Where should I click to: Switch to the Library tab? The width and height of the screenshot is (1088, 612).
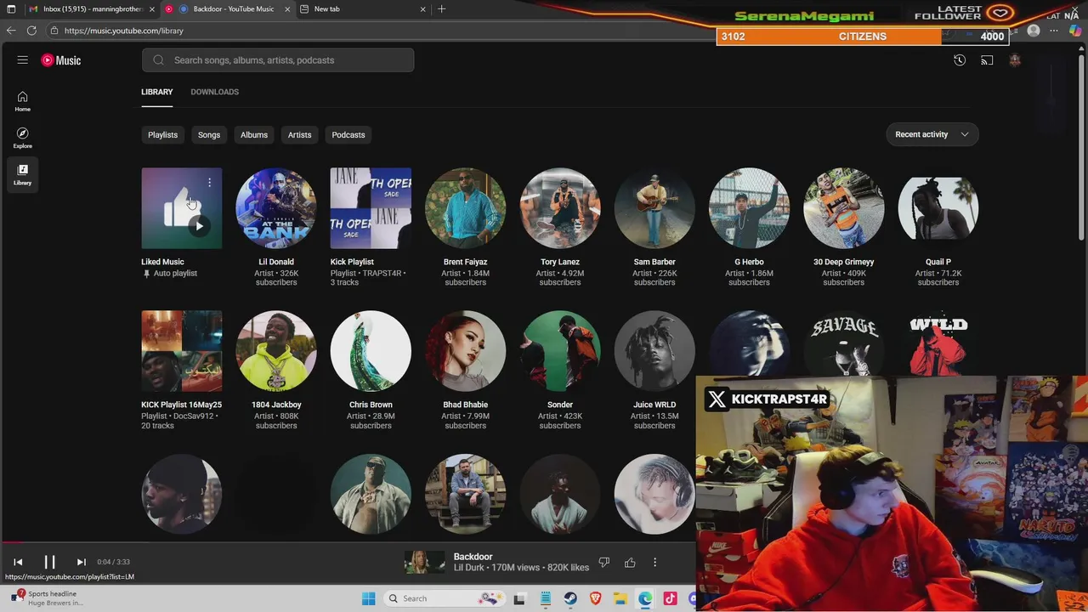coord(157,92)
